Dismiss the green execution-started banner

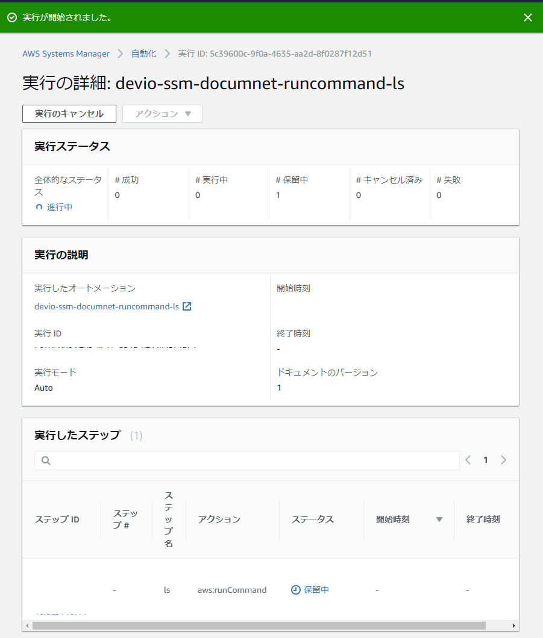pyautogui.click(x=527, y=17)
